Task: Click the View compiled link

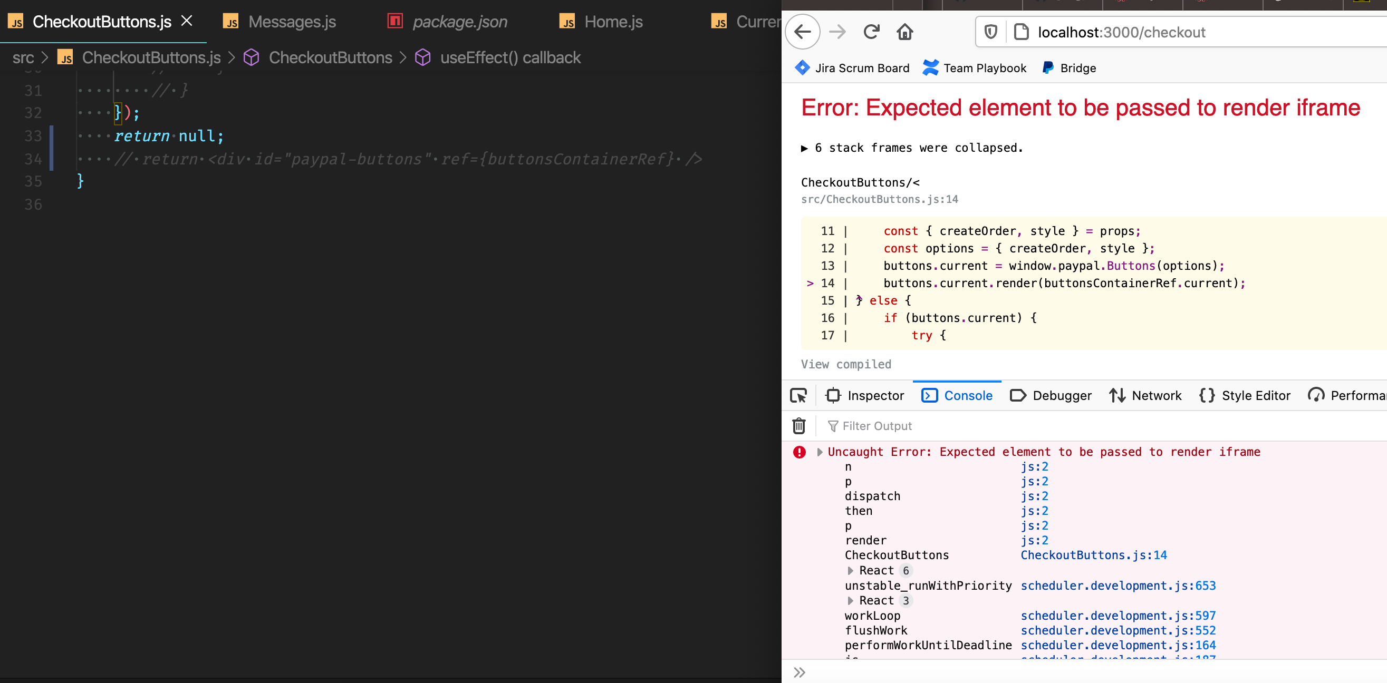Action: [846, 364]
